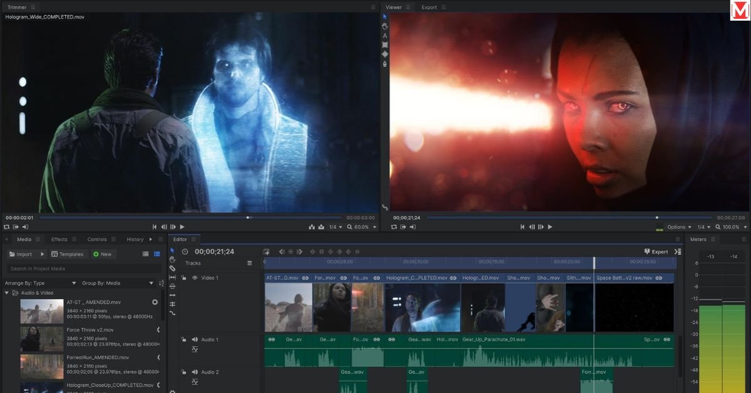This screenshot has width=751, height=393.
Task: Open the Export tab beside Viewer
Action: pos(429,8)
